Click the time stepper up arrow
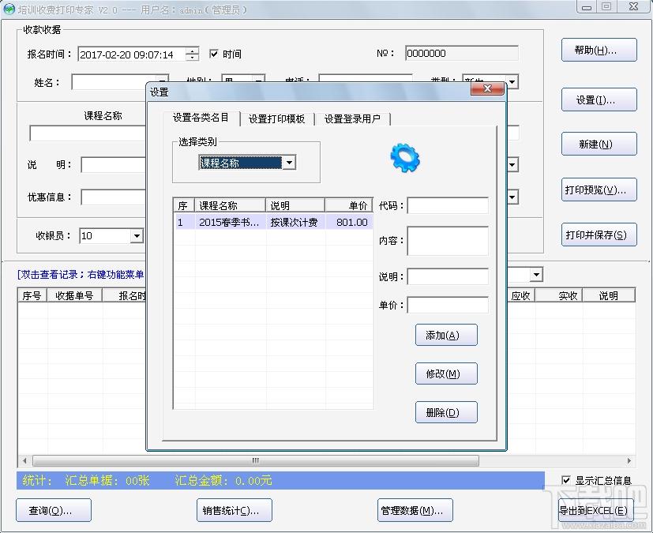Screen dimensions: 653x533 (x=192, y=51)
